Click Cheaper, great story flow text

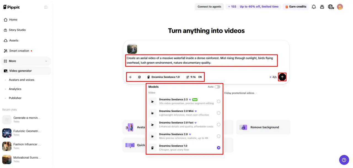pyautogui.click(x=174, y=150)
